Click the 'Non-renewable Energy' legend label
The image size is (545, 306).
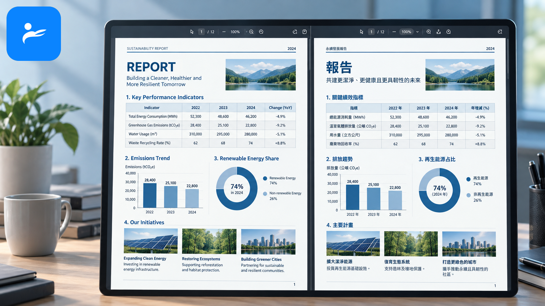[x=285, y=193]
